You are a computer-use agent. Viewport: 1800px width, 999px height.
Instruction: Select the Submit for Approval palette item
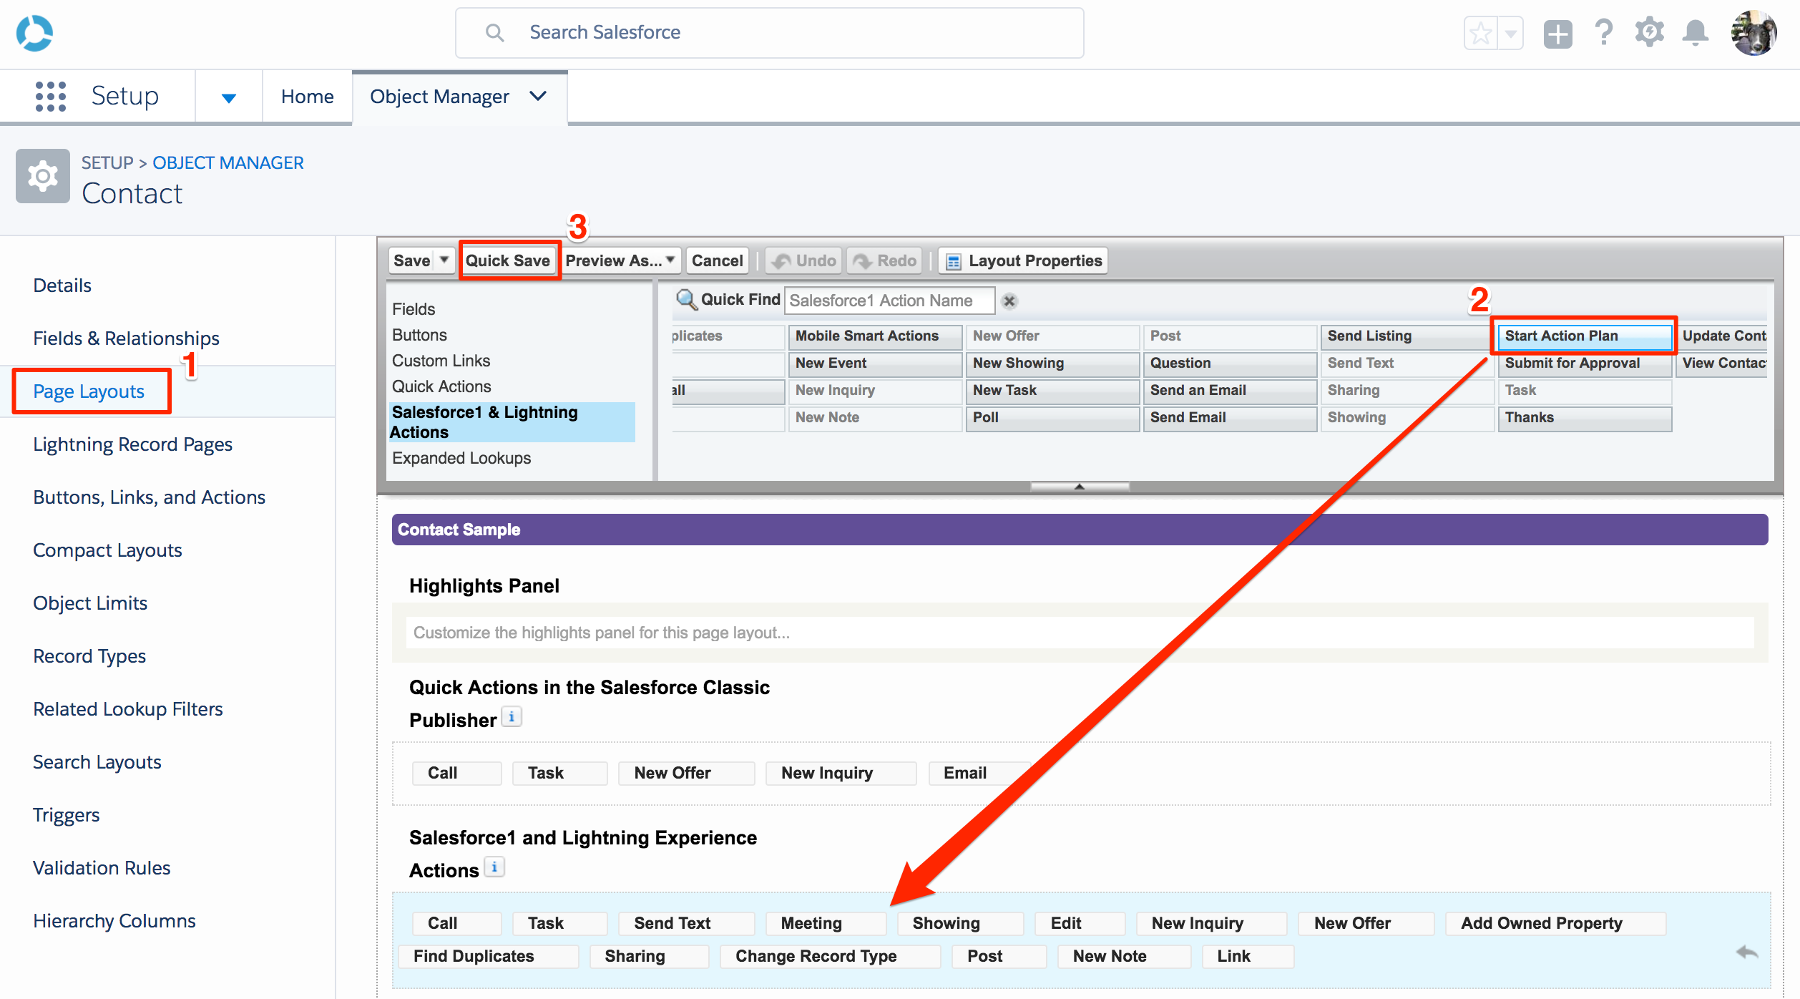click(x=1584, y=363)
